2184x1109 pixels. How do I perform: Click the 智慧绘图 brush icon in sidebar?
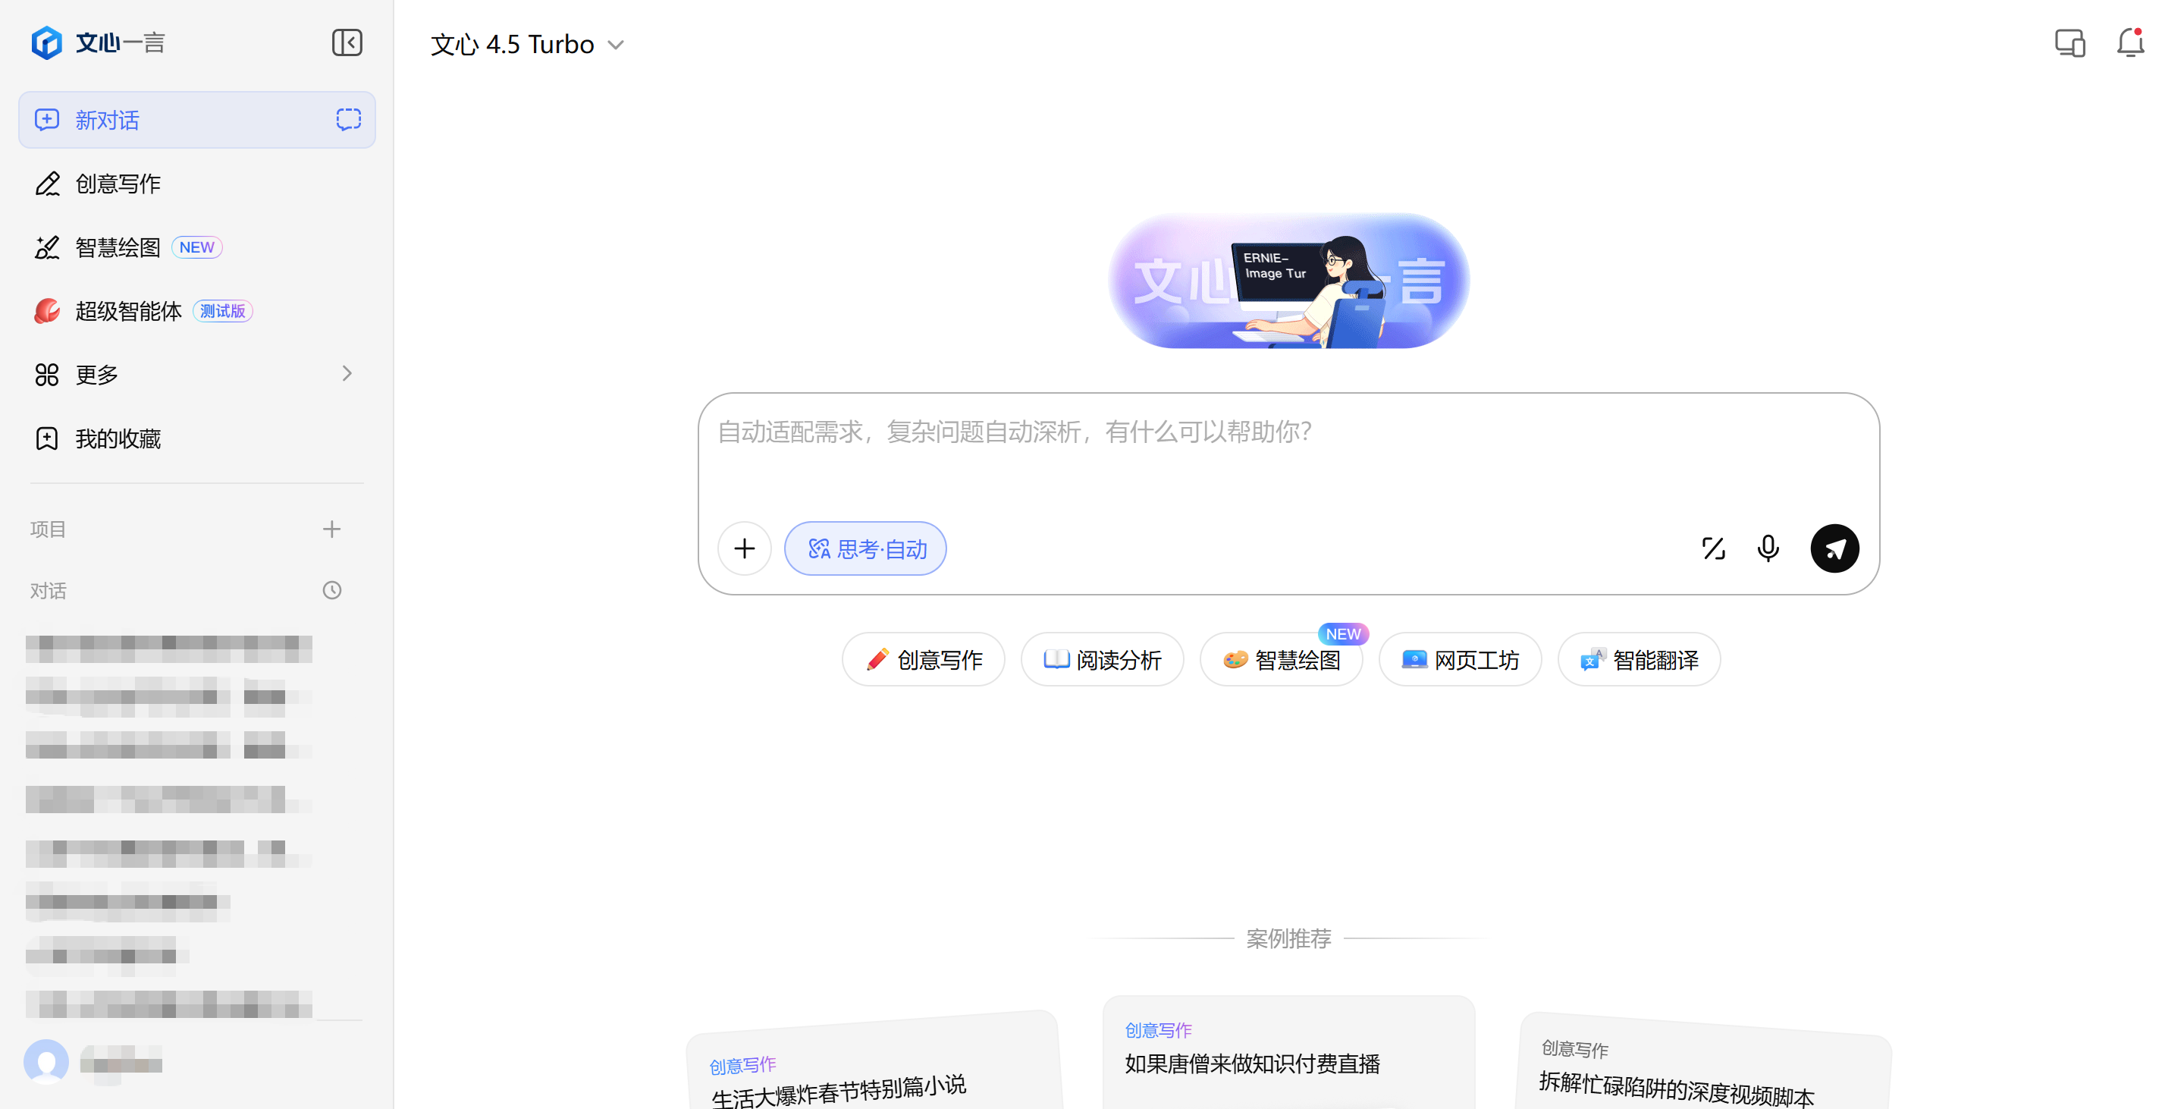(48, 247)
